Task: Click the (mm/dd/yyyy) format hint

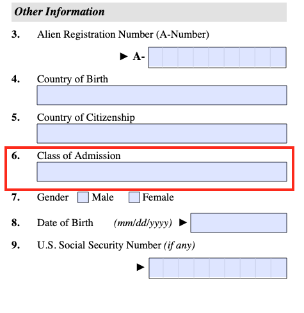Action: click(x=143, y=223)
